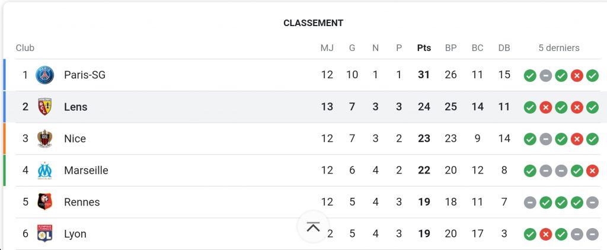Click the CLASSEMENT heading

click(x=313, y=23)
